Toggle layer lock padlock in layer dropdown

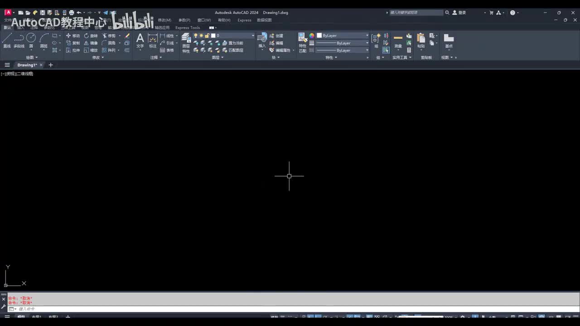[207, 36]
